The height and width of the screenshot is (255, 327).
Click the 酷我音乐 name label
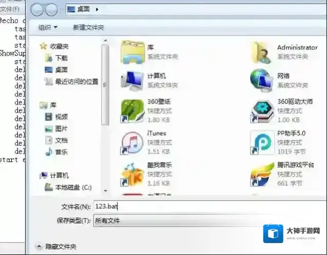[x=159, y=165]
